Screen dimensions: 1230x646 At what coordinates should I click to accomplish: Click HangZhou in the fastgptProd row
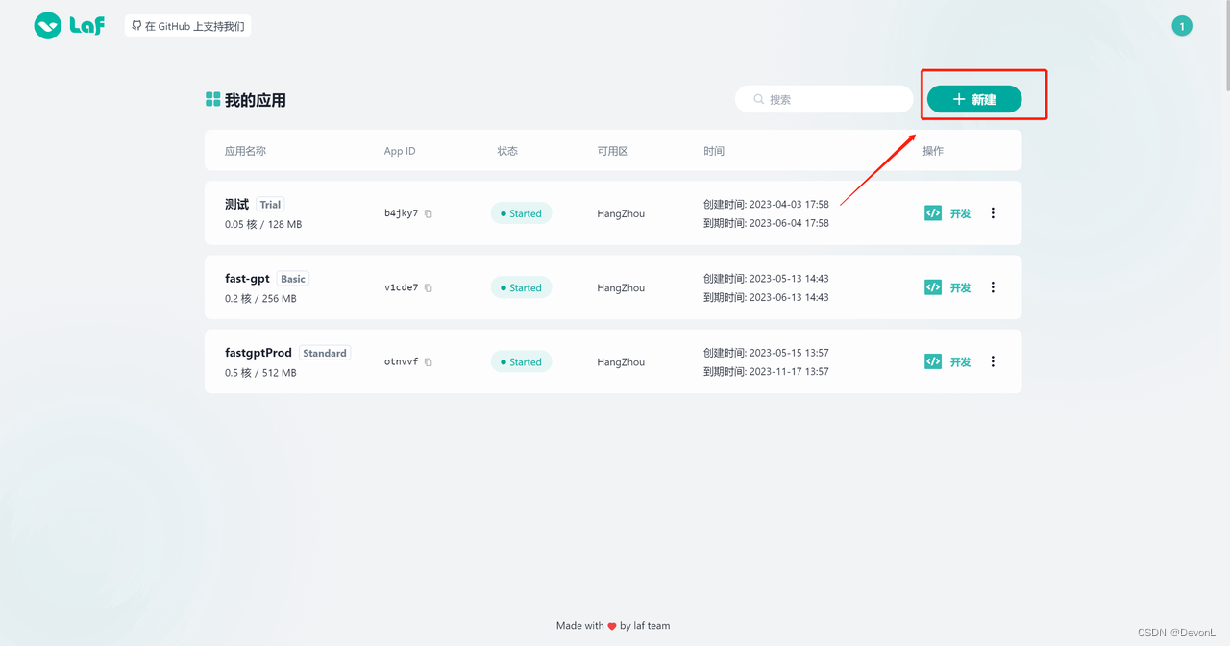621,362
